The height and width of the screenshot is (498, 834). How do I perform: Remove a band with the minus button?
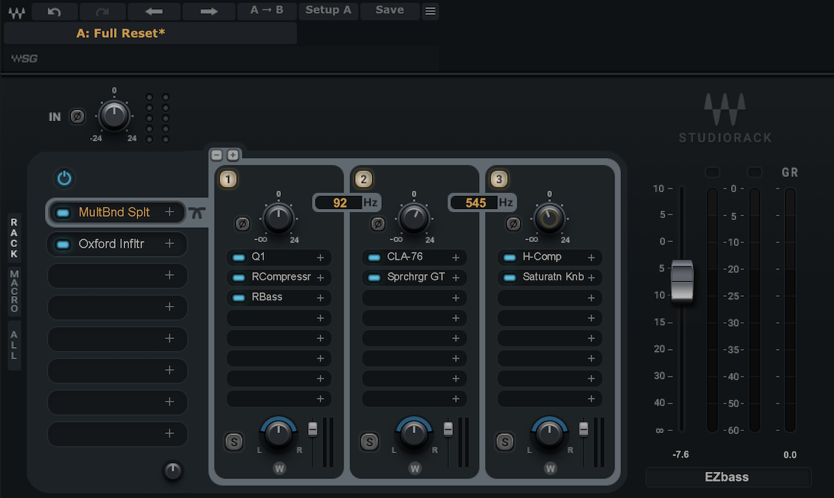[217, 155]
